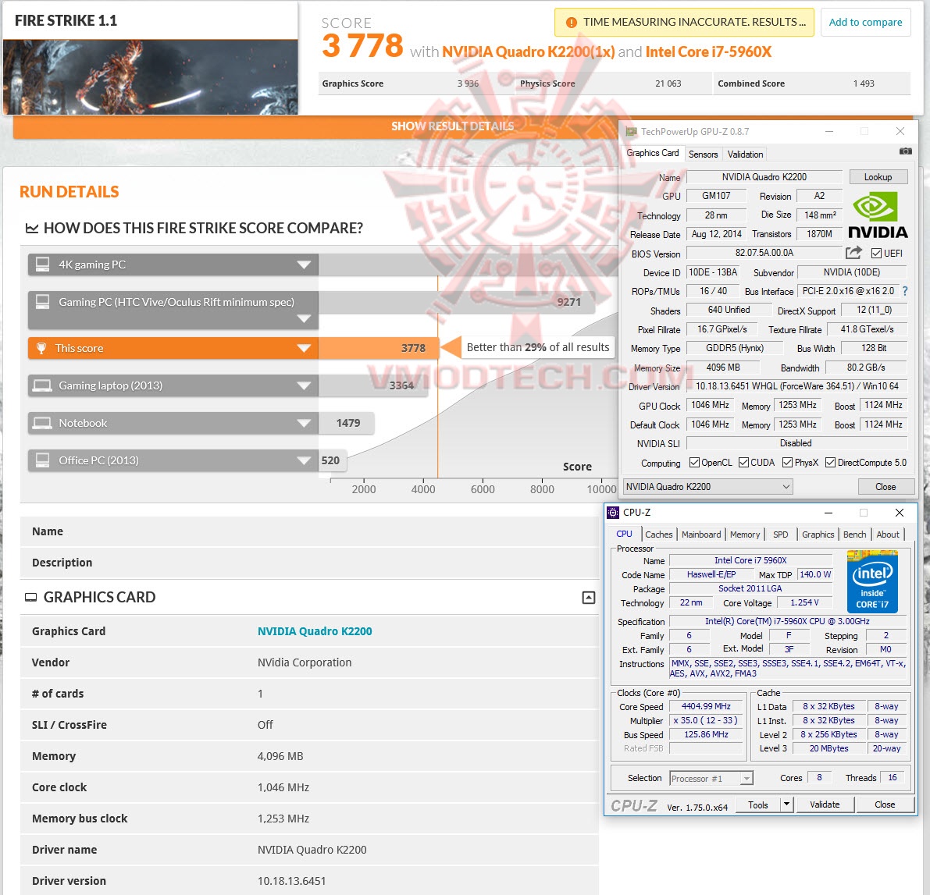This screenshot has width=930, height=895.
Task: Expand the Office PC (2013) row arrow
Action: tap(304, 460)
